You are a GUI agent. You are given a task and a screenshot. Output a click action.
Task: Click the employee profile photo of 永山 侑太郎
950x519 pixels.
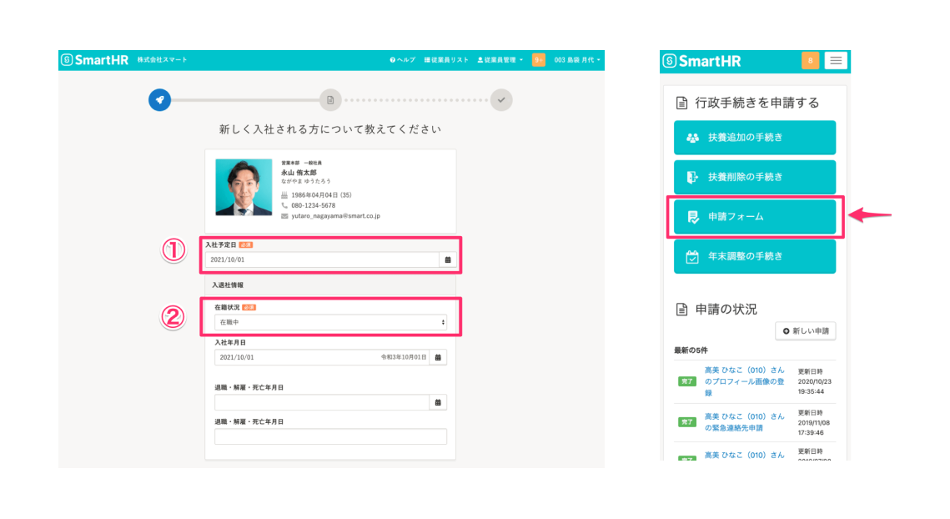[x=244, y=188]
